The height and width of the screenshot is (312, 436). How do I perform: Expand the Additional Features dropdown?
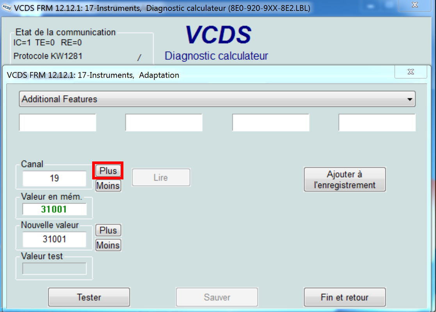[x=409, y=99]
